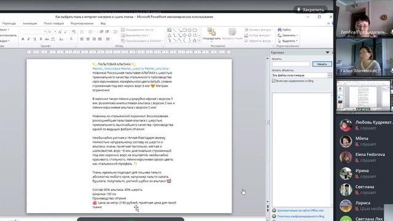The image size is (393, 221).
Task: Select the right arrow shape
Action: [x=185, y=36]
